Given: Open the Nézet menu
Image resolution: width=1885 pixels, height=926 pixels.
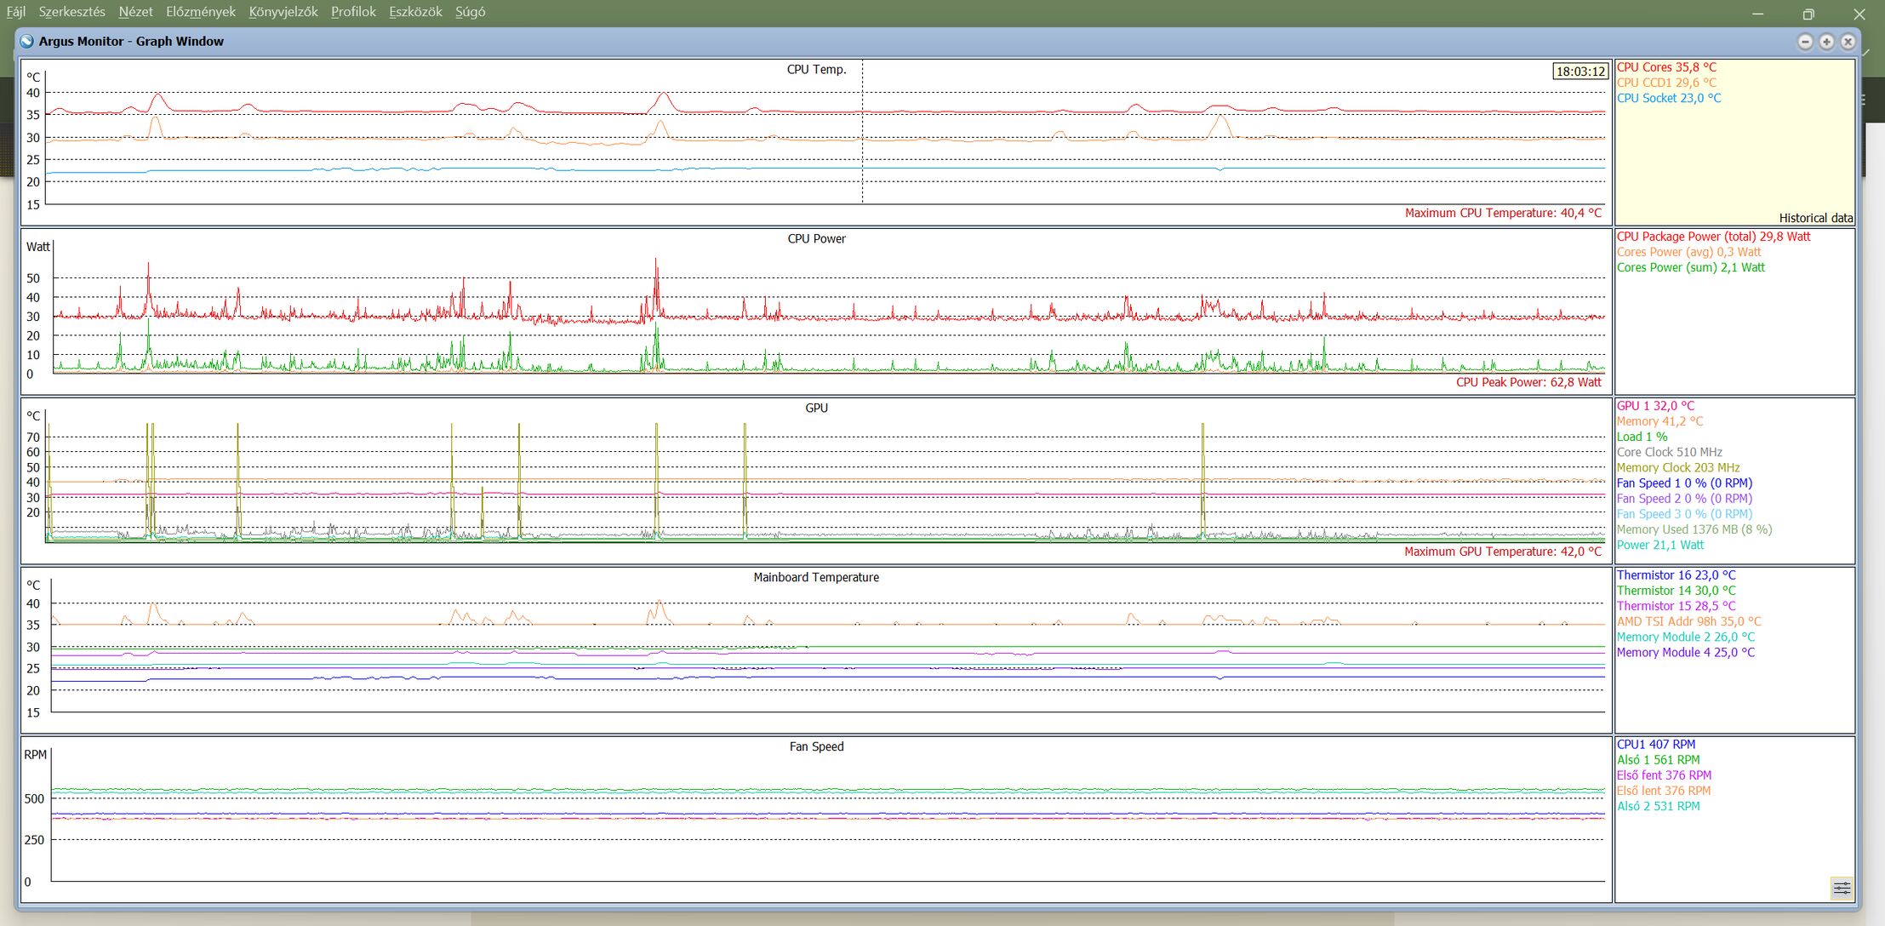Looking at the screenshot, I should (135, 12).
